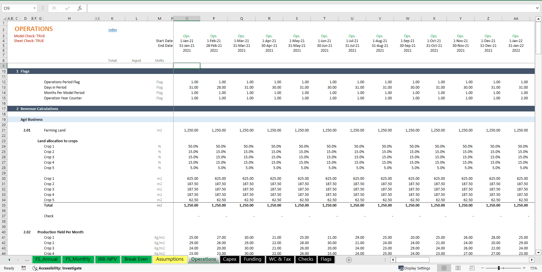The width and height of the screenshot is (542, 272).
Task: Click the Zoom Out minus icon
Action: coord(482,268)
